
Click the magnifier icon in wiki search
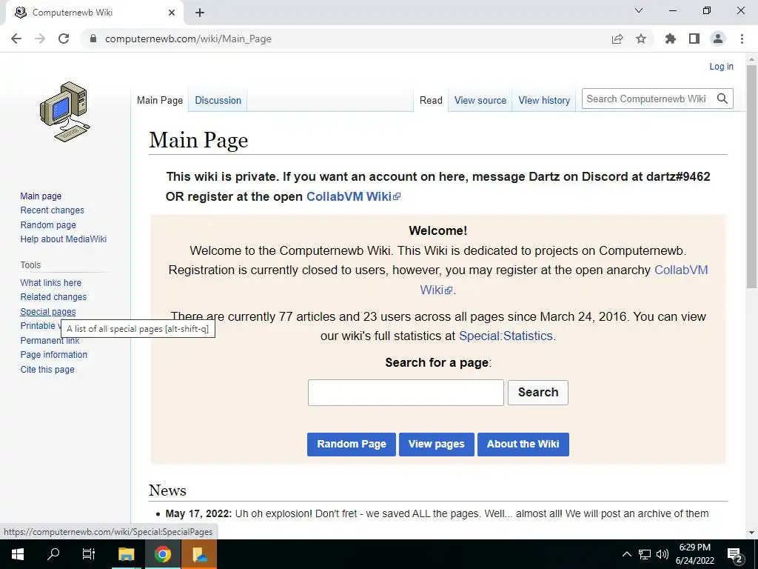(722, 99)
